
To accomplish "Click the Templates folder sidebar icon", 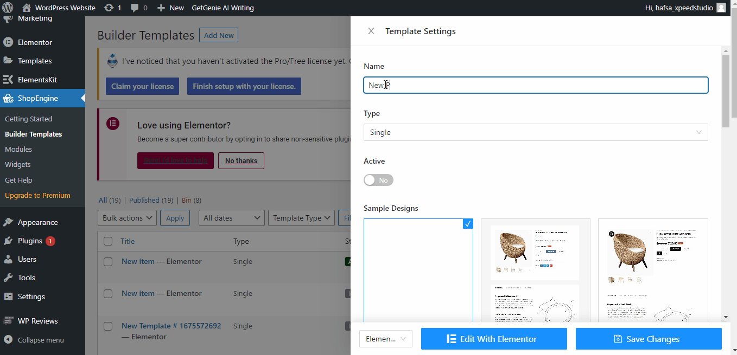I will [8, 61].
